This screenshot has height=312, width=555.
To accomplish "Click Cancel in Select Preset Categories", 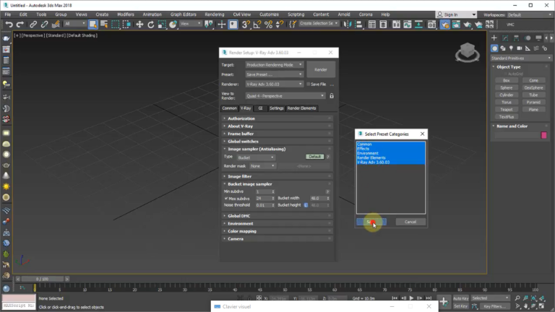I will (x=410, y=222).
